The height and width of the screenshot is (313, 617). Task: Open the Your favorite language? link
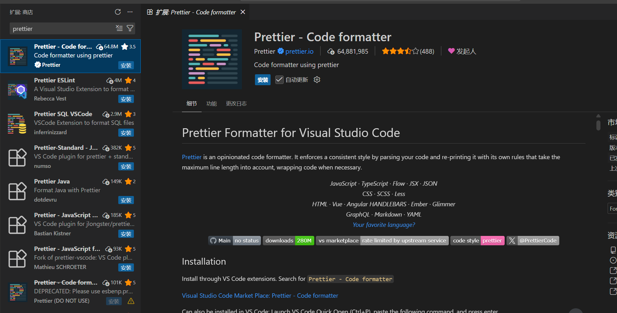click(384, 225)
